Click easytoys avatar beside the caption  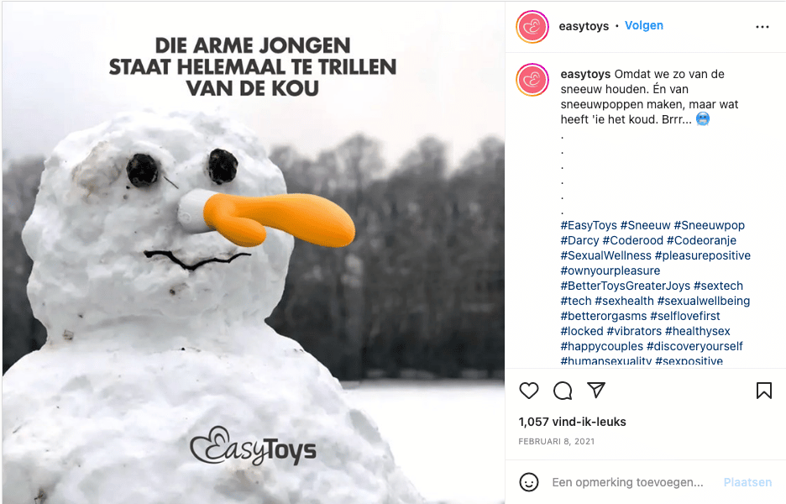coord(532,80)
